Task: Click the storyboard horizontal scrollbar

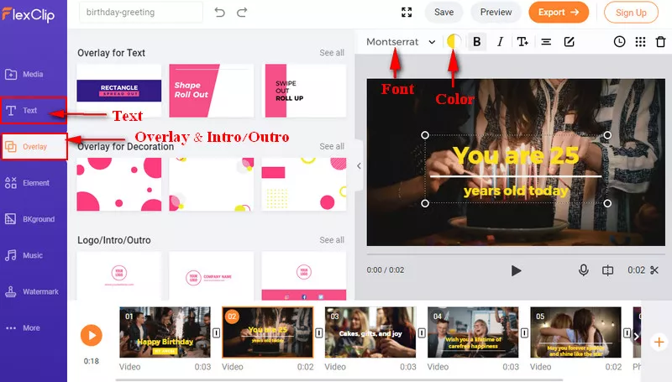Action: [x=339, y=379]
